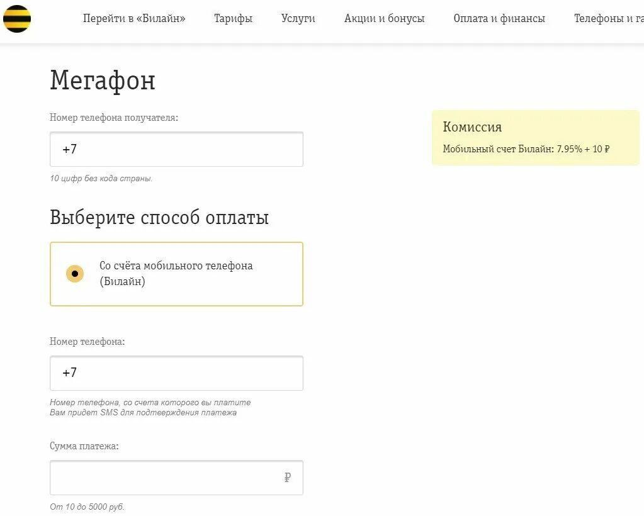This screenshot has width=644, height=516.
Task: Select the «Со счёта мобильного телефона» radio button
Action: [x=75, y=273]
